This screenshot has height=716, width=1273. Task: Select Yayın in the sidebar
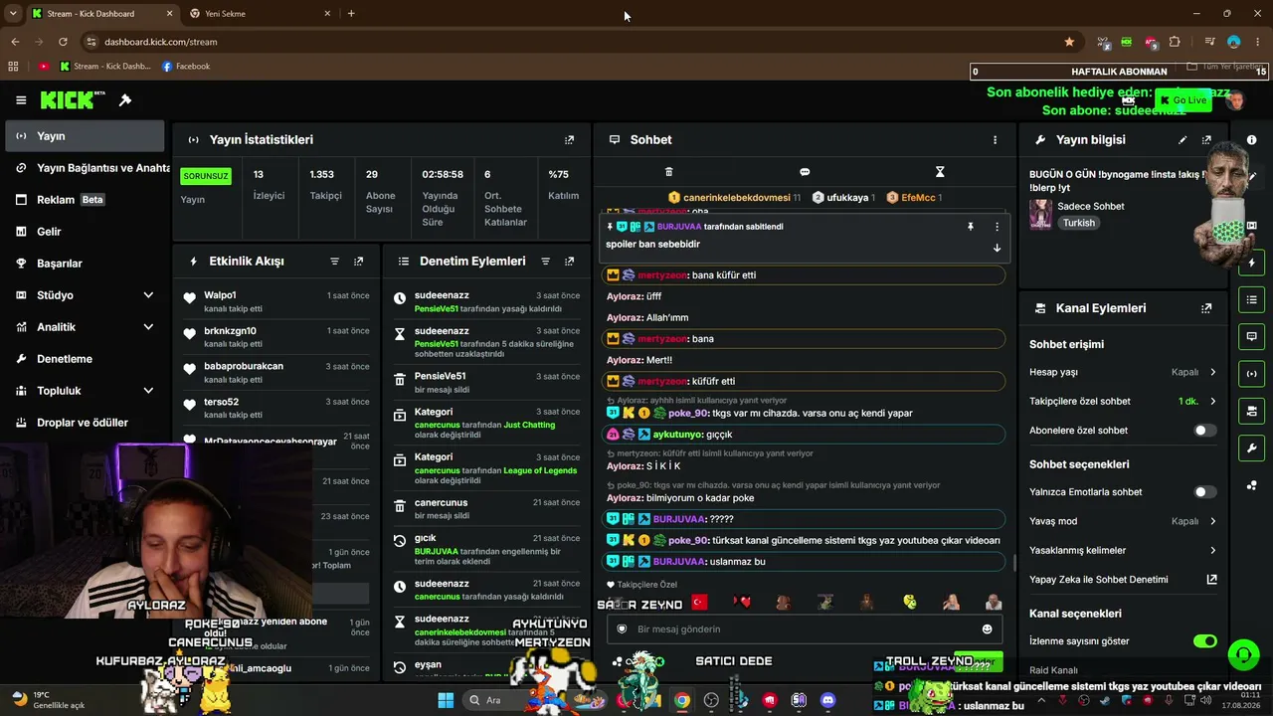pyautogui.click(x=83, y=136)
